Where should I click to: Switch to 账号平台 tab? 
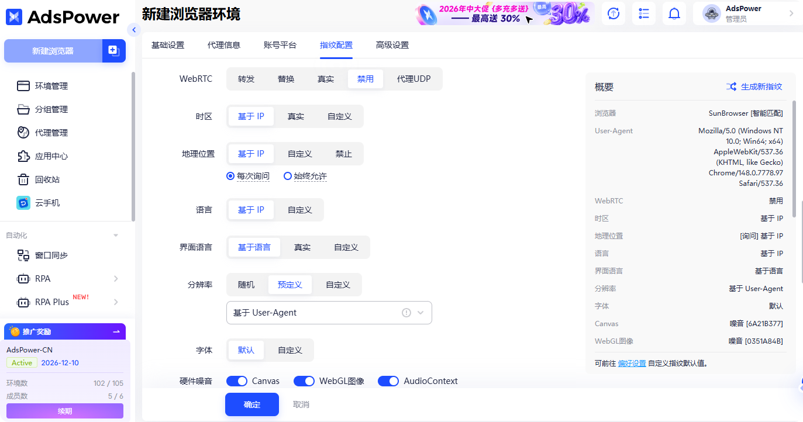pyautogui.click(x=280, y=45)
